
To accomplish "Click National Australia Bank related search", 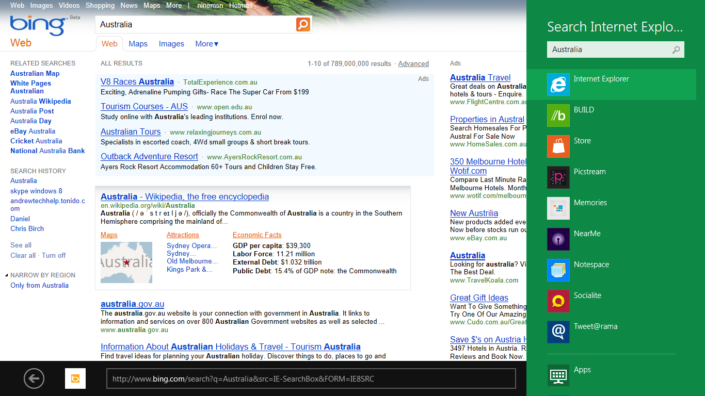I will (47, 151).
